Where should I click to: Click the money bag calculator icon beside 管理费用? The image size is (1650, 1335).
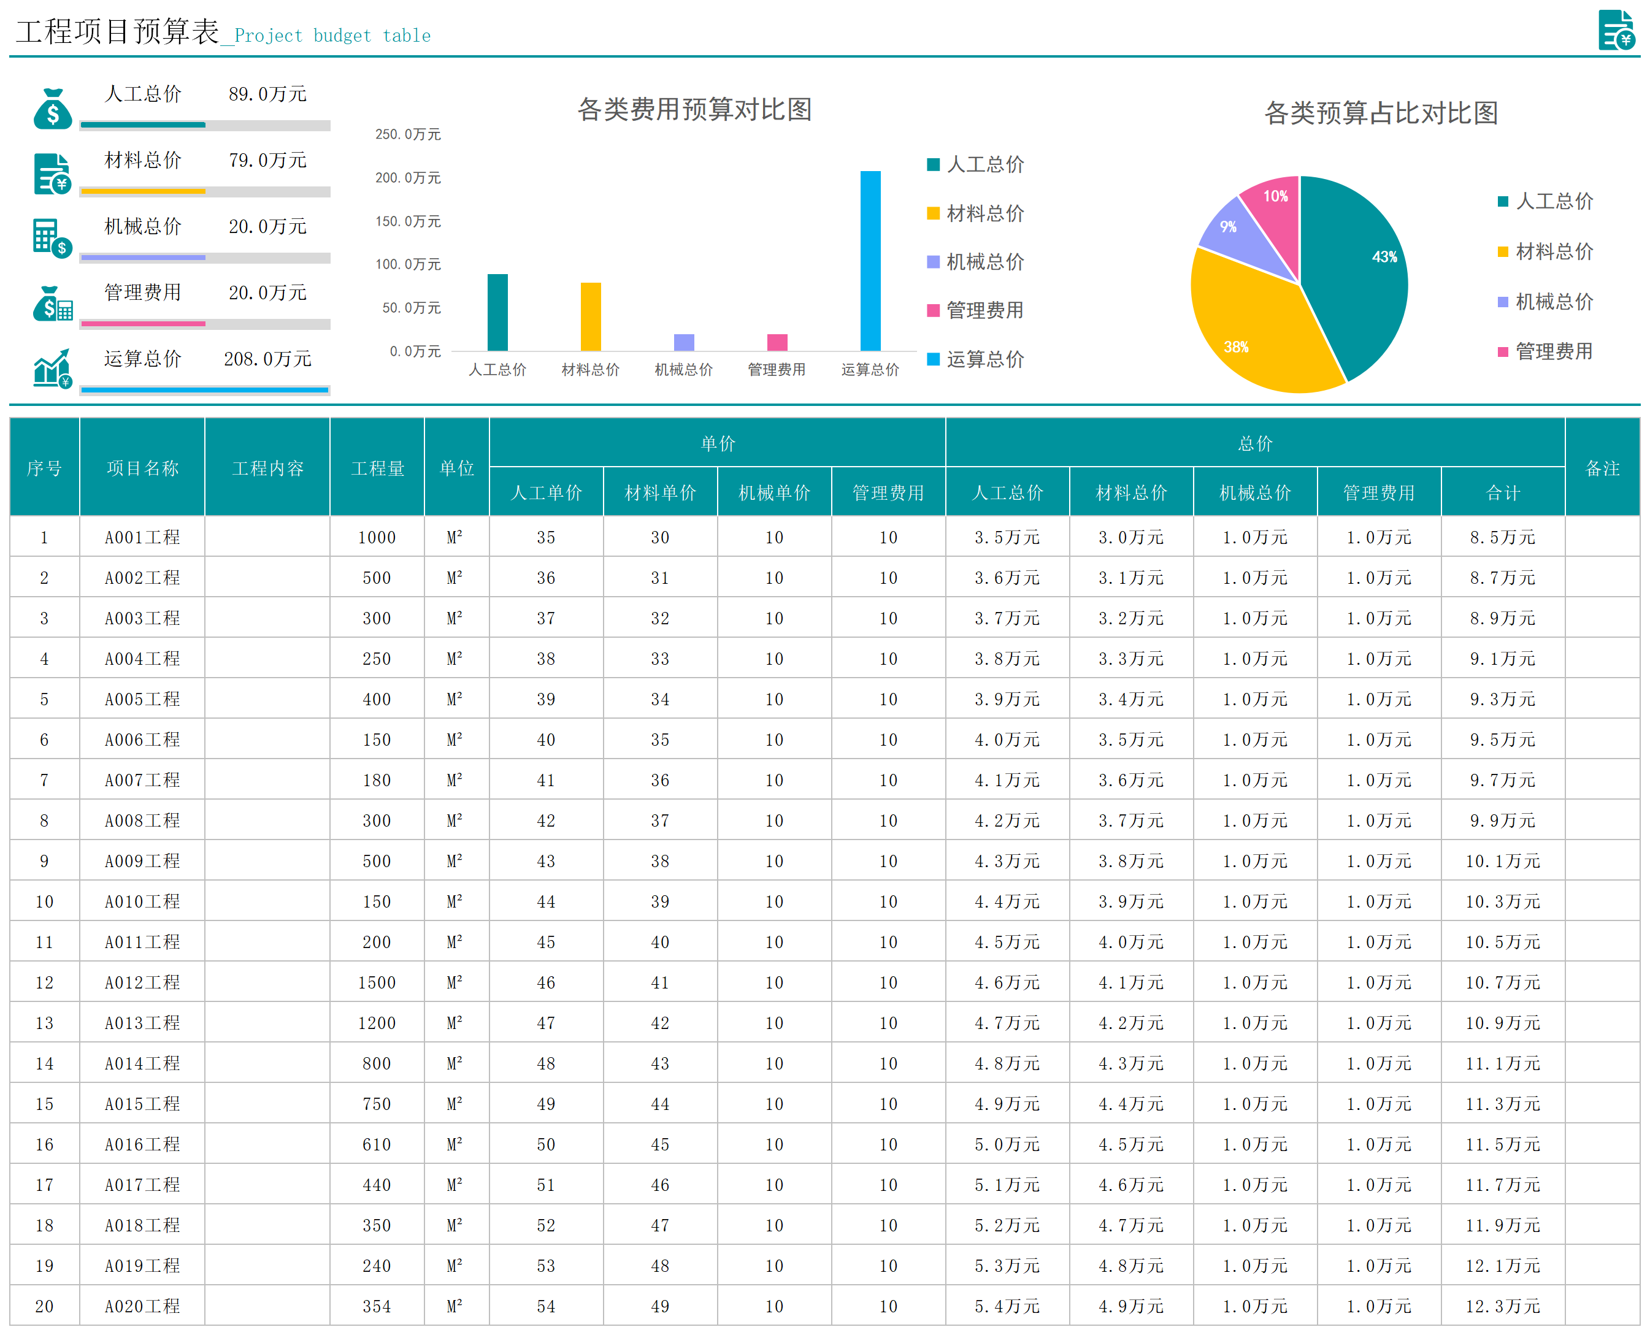[x=52, y=305]
